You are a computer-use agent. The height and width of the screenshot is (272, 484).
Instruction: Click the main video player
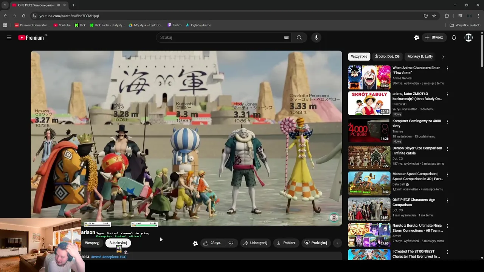pos(186,138)
